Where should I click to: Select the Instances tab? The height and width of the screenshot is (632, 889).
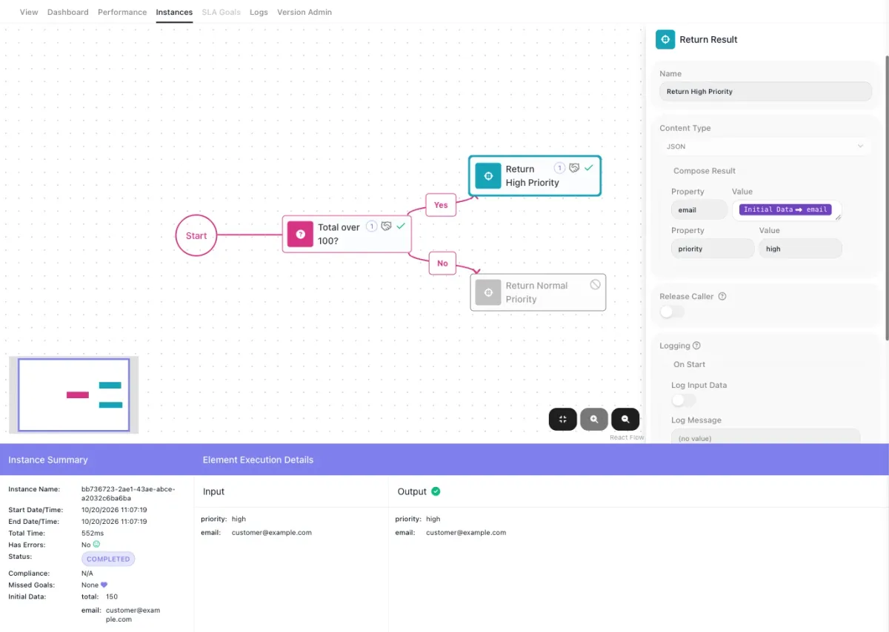[x=174, y=12]
